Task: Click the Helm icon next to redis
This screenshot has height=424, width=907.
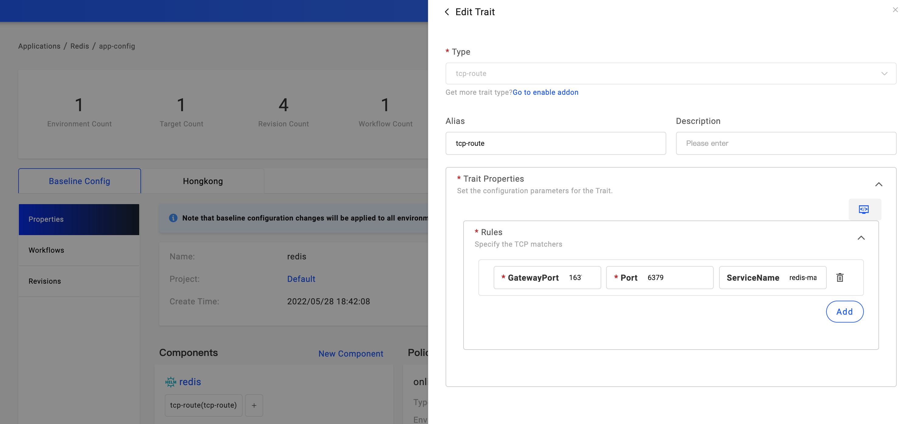Action: 171,382
